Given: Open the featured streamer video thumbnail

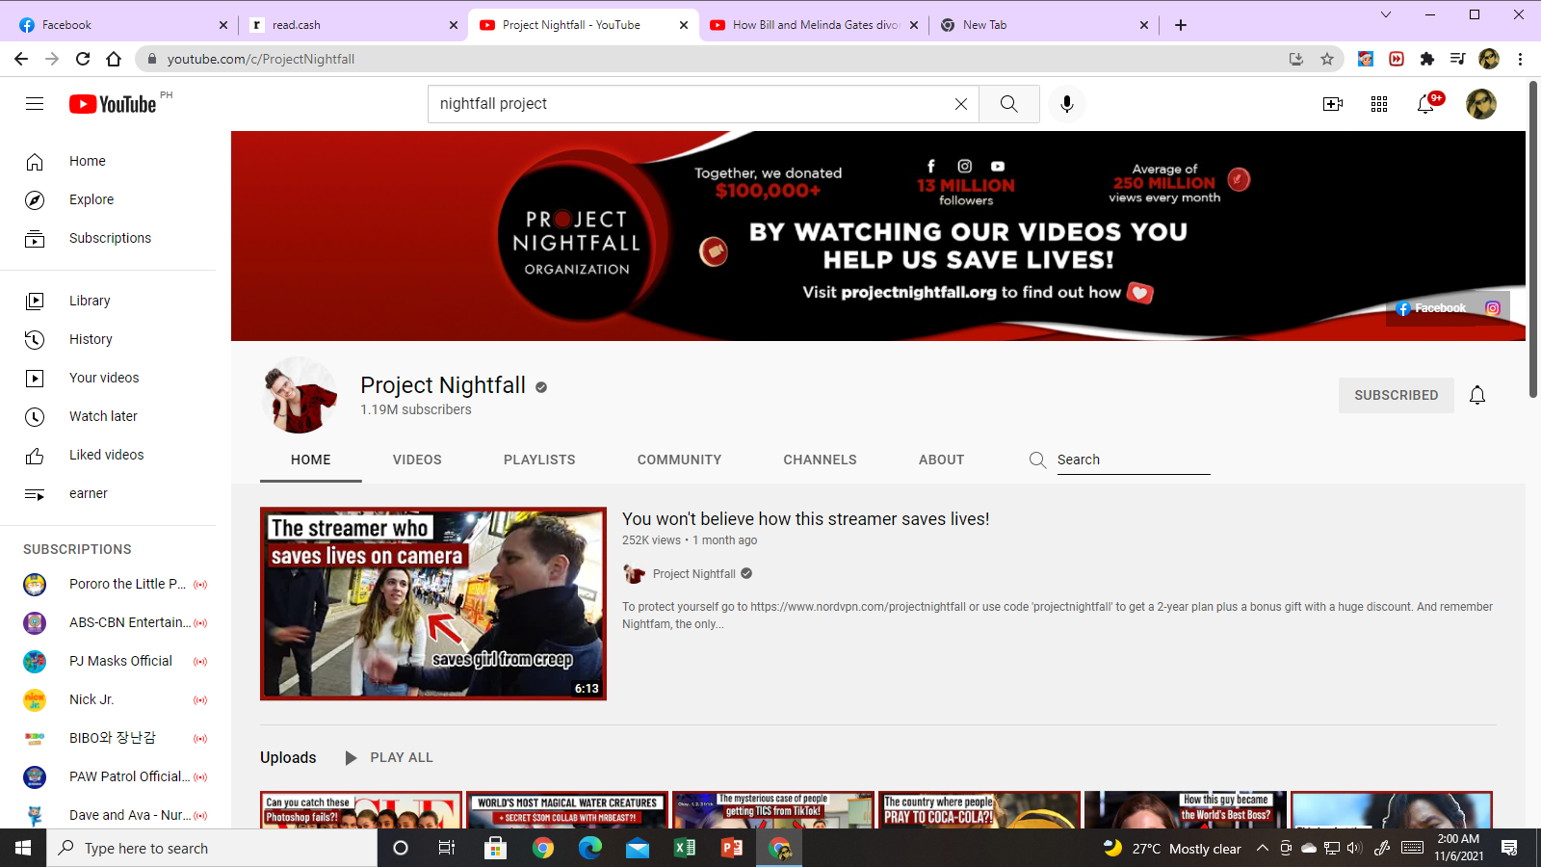Looking at the screenshot, I should (433, 603).
